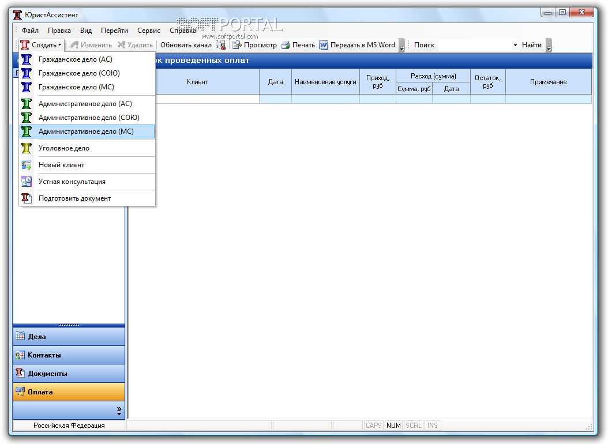Switch to the Контакты section
The height and width of the screenshot is (444, 608).
[x=69, y=355]
